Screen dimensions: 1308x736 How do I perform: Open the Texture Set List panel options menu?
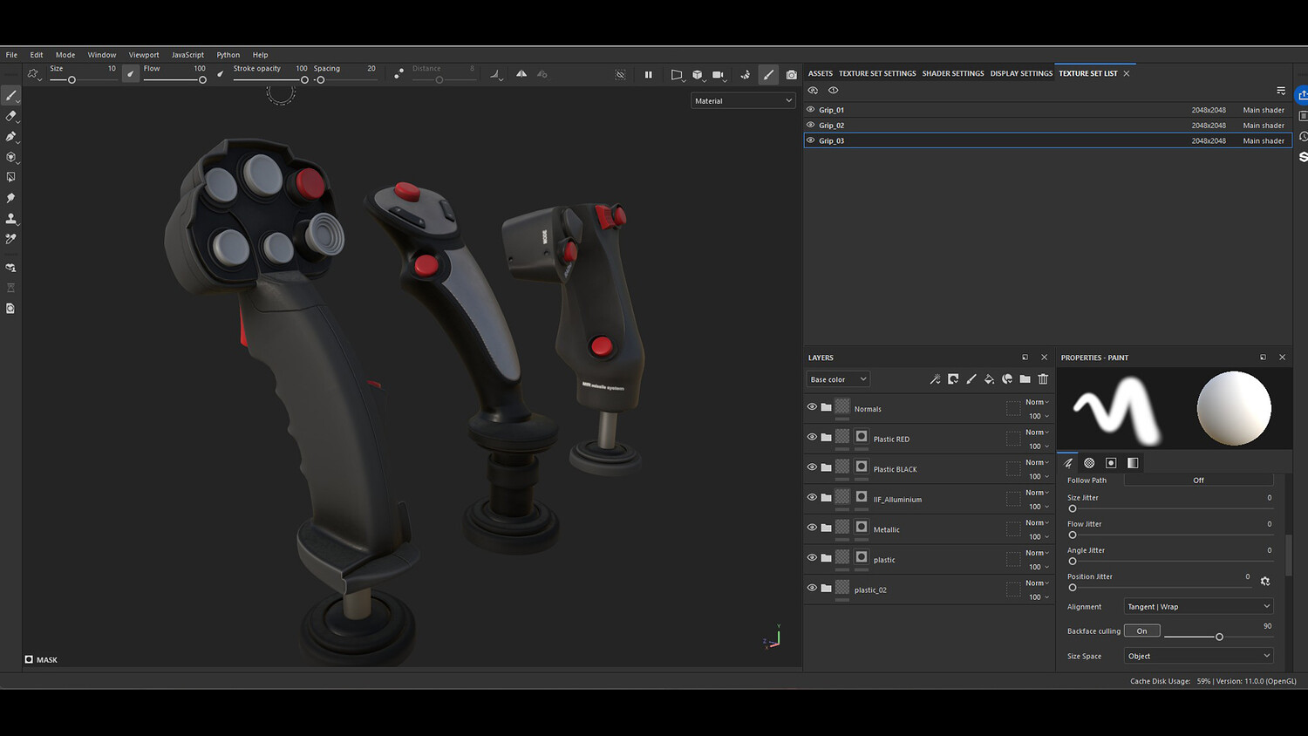[x=1281, y=91]
